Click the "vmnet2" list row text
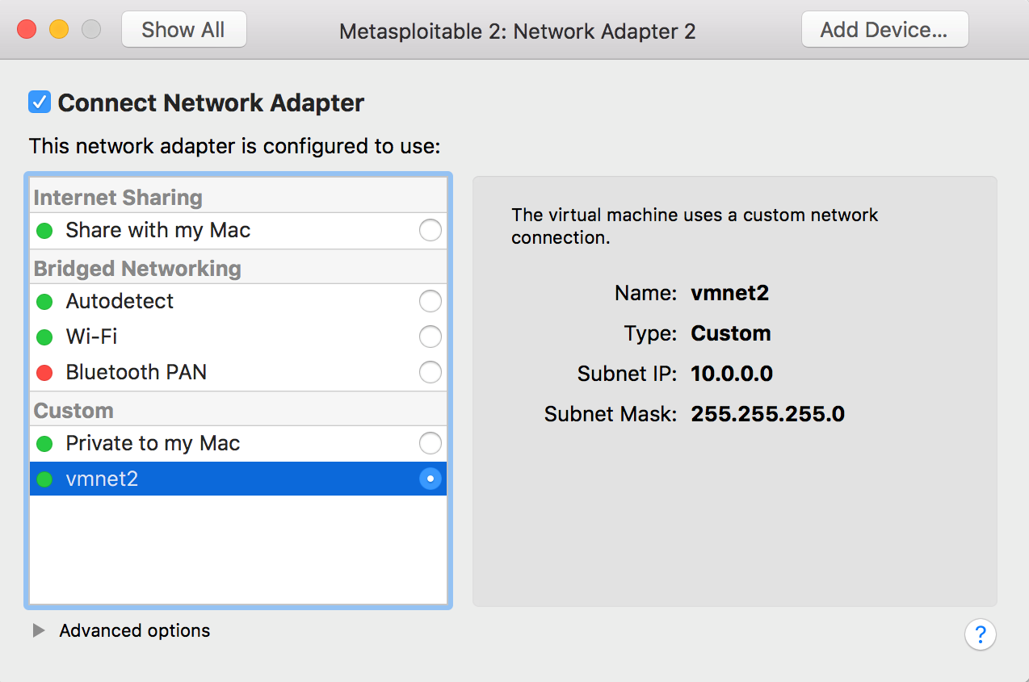 point(102,479)
